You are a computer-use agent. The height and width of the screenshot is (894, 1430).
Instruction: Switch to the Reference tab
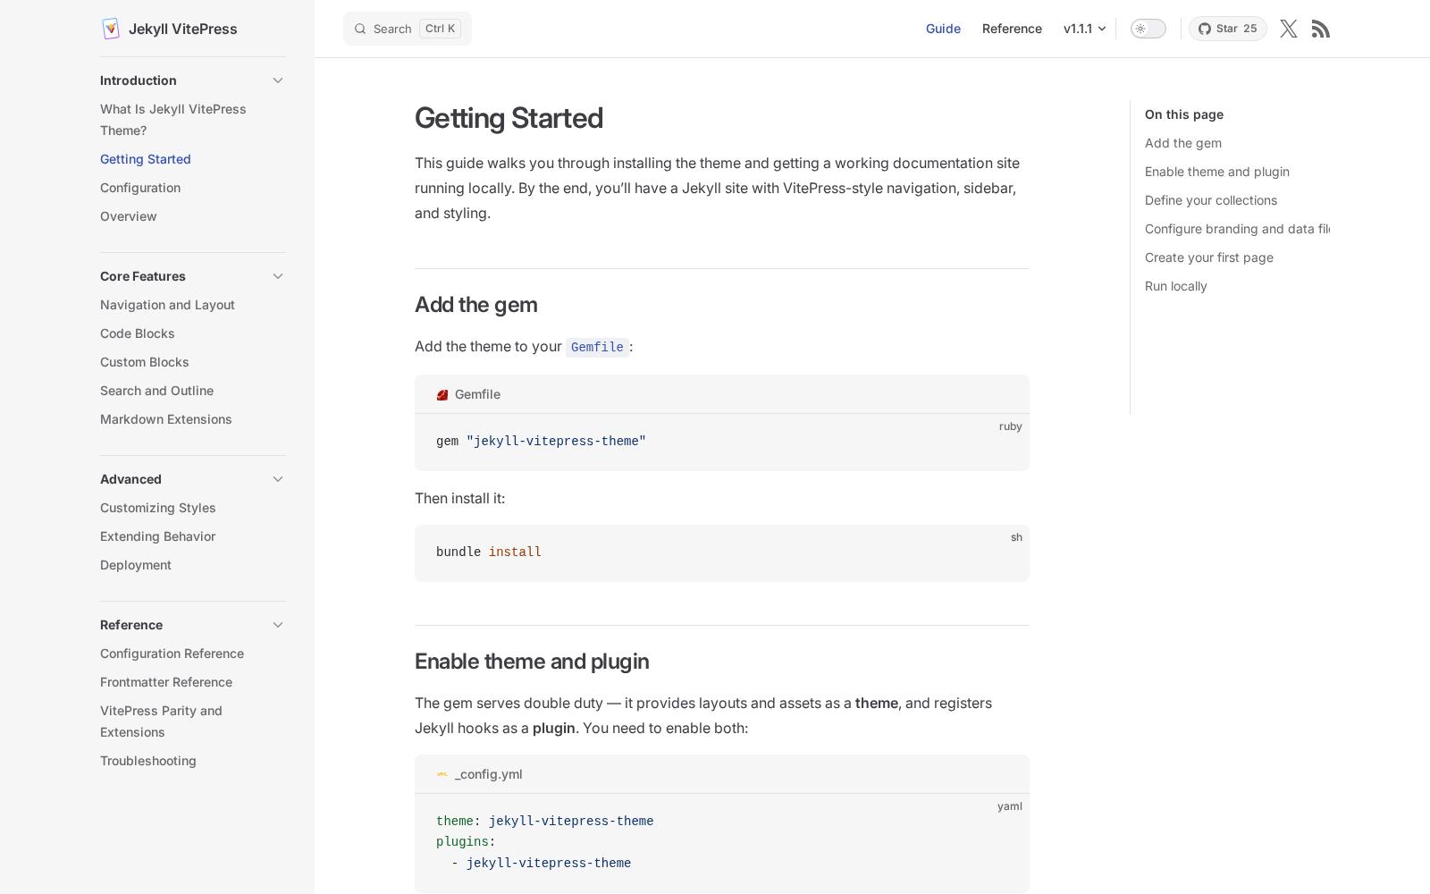[1012, 29]
